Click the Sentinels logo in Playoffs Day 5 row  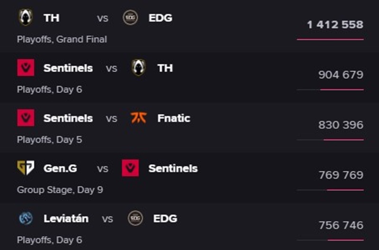pos(26,118)
